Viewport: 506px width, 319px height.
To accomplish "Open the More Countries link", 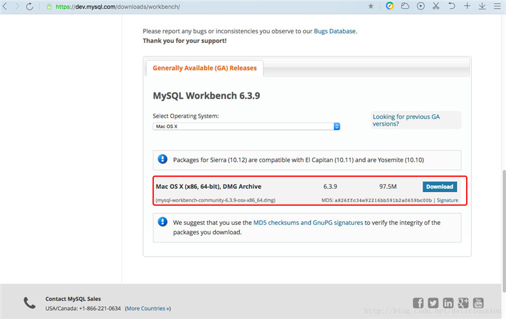I will [x=148, y=308].
